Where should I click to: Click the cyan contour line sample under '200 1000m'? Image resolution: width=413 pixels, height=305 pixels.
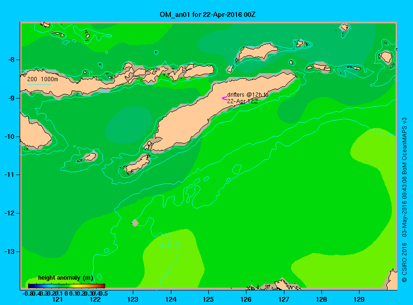[38, 84]
